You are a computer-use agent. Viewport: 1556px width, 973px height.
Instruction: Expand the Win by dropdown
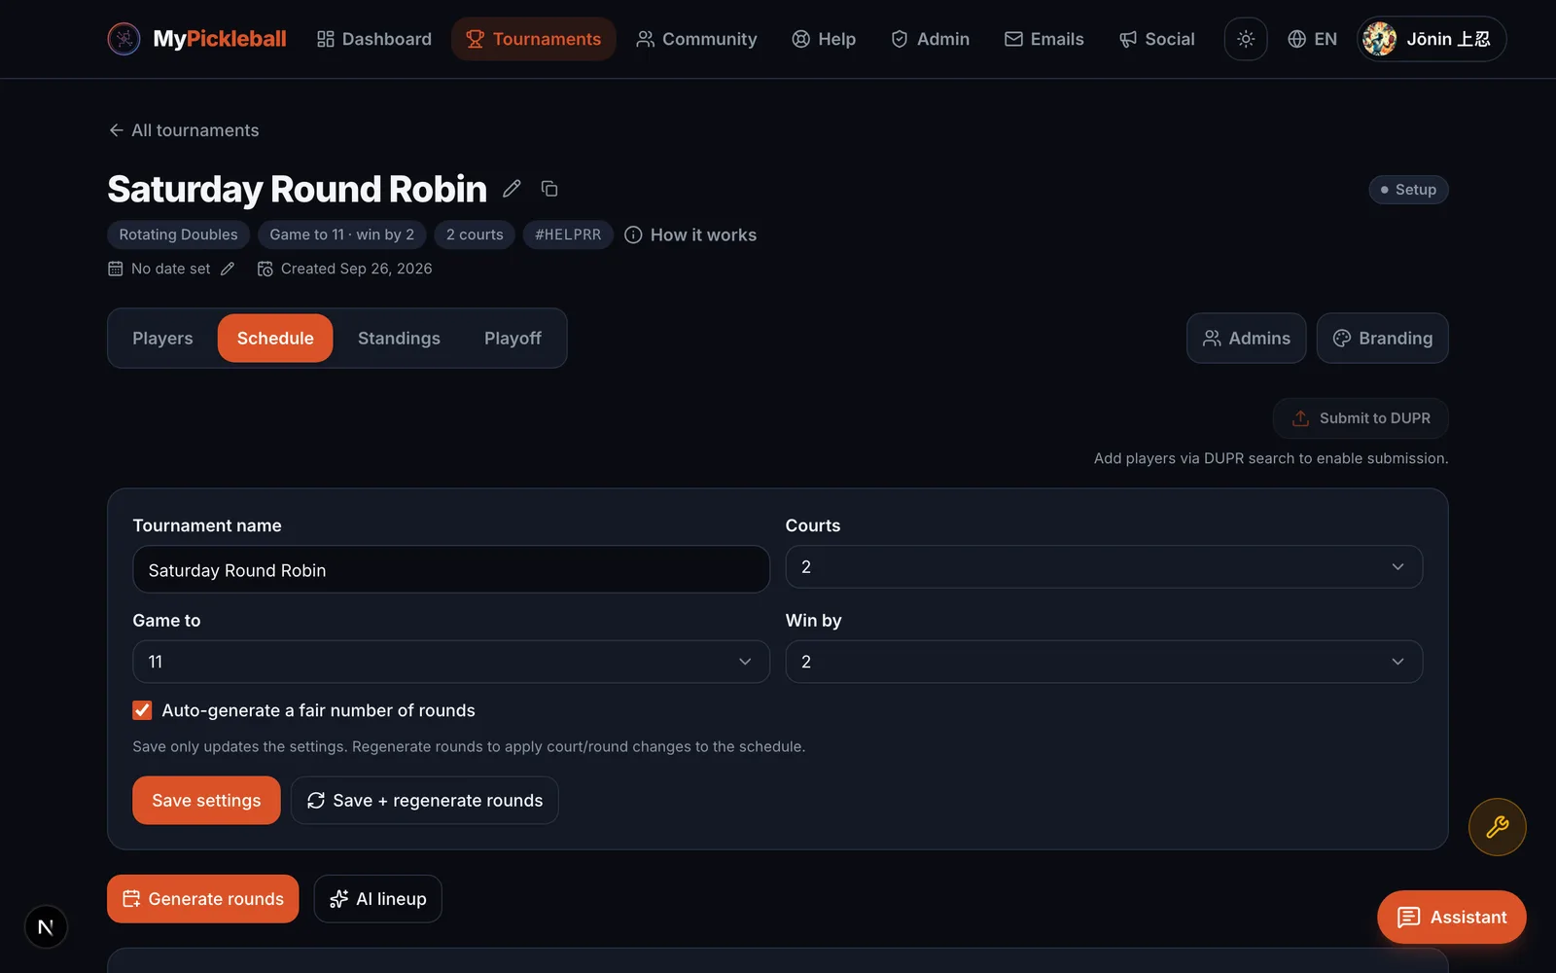pyautogui.click(x=1104, y=662)
